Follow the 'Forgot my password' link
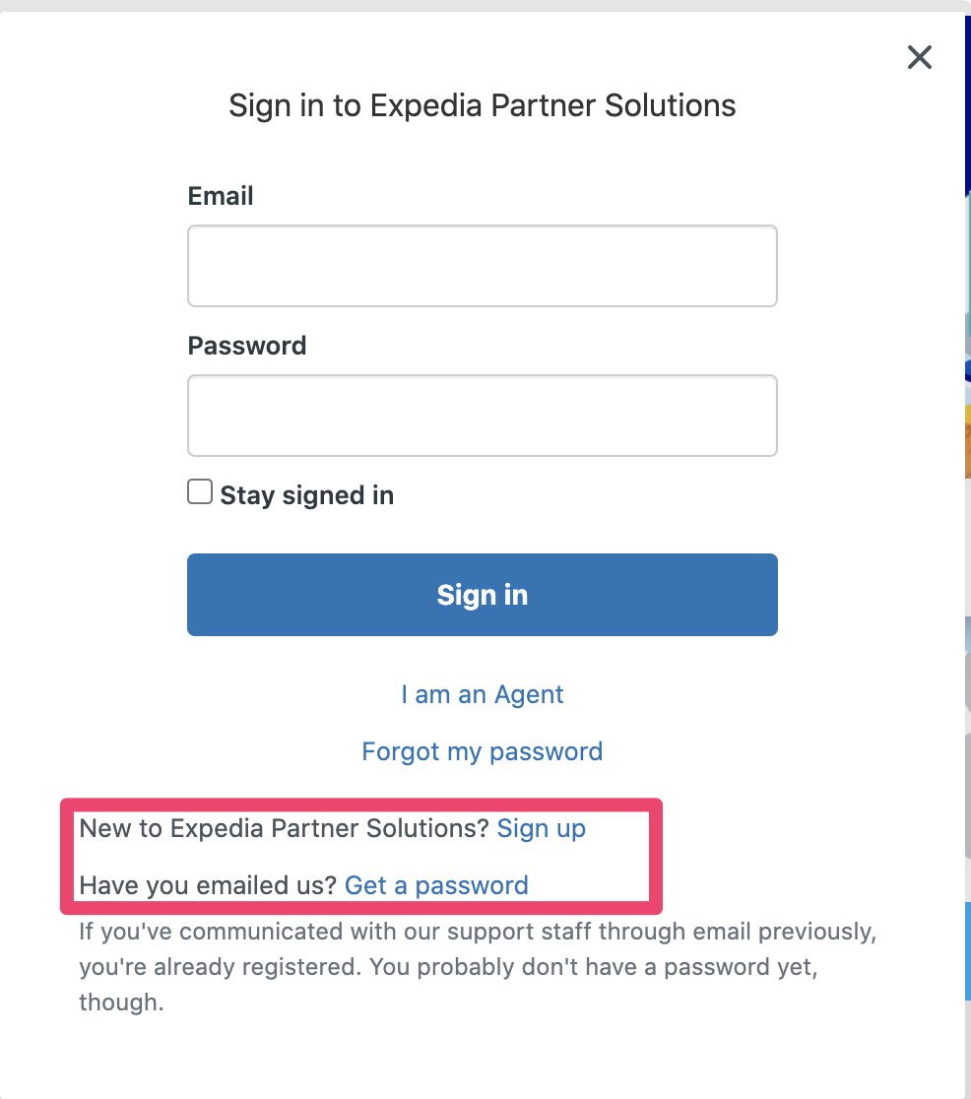Screen dimensions: 971x1099 (x=483, y=751)
